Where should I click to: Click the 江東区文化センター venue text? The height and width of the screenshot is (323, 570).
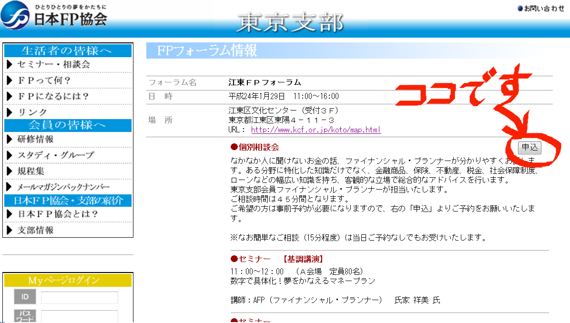coord(263,111)
